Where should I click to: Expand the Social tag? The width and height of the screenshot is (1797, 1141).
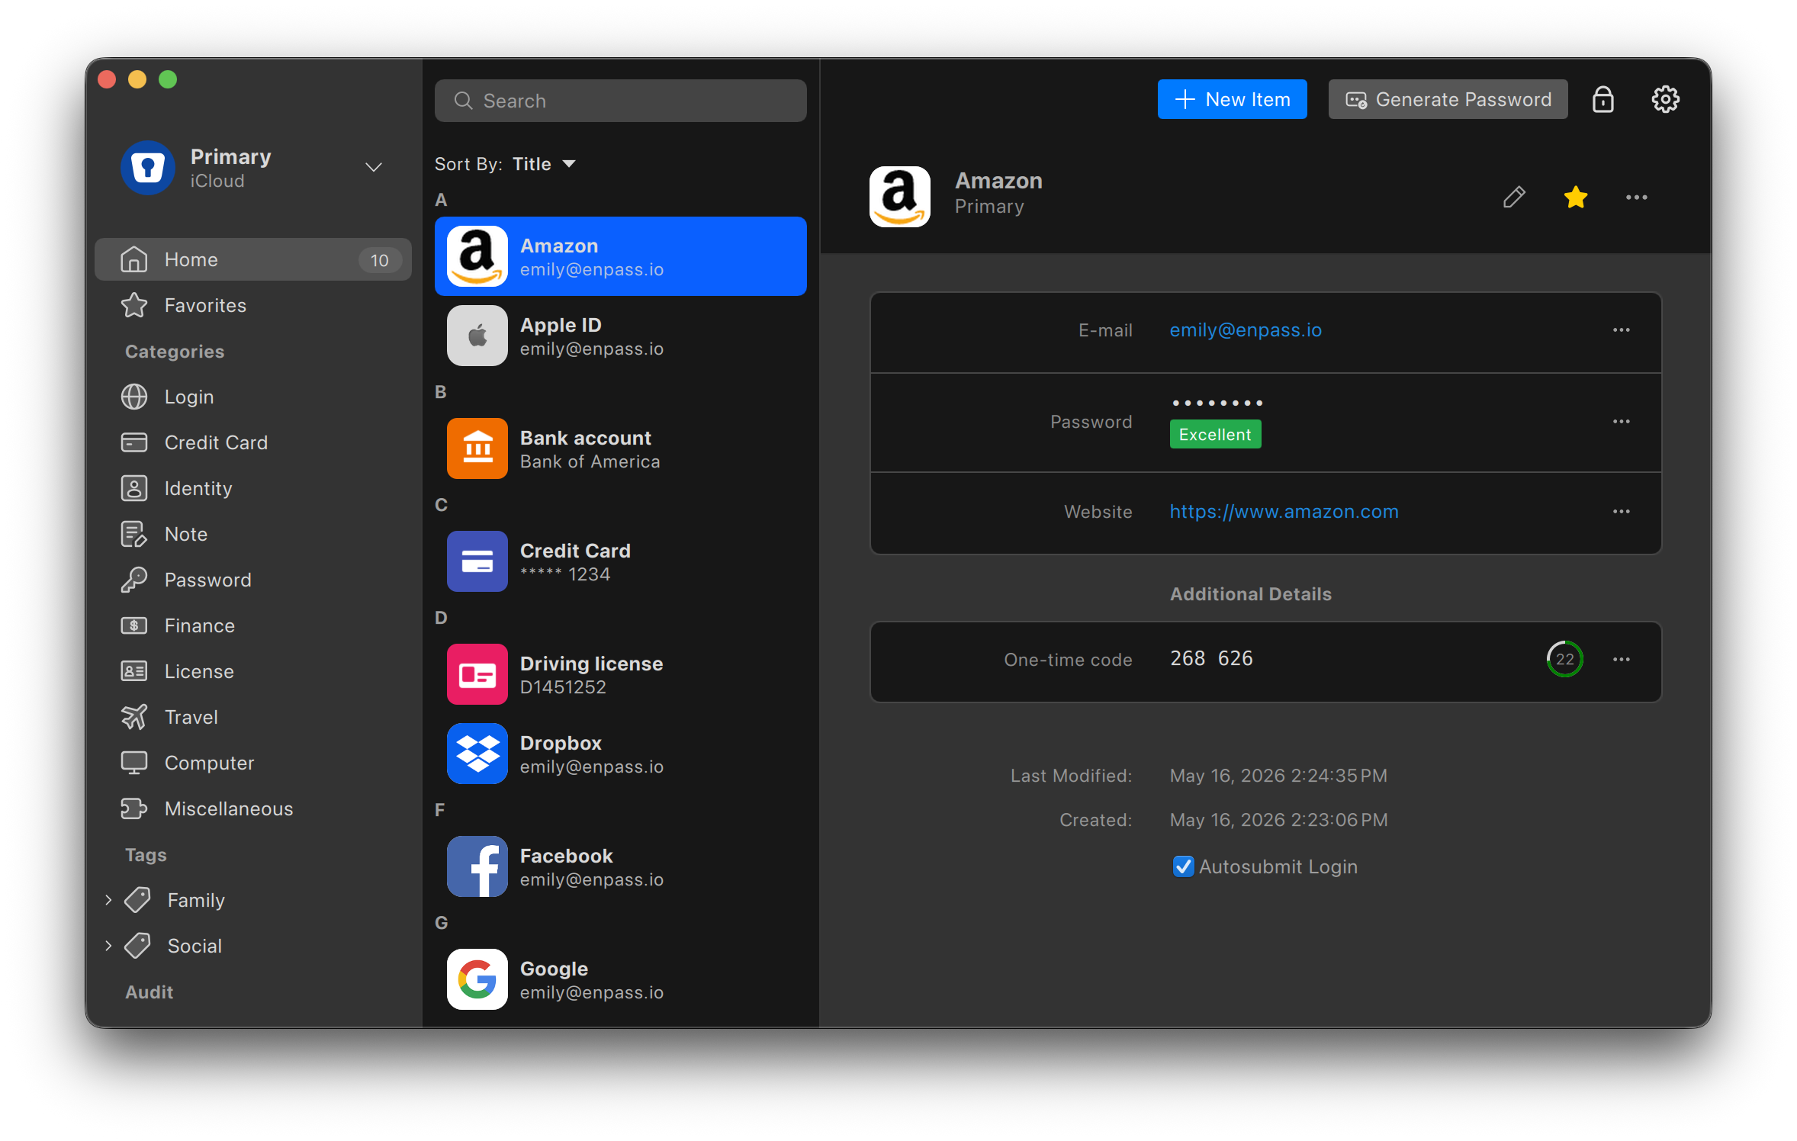(108, 946)
